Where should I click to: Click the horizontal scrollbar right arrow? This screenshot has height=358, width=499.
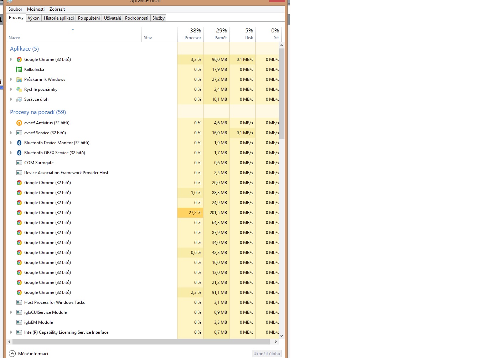click(276, 342)
